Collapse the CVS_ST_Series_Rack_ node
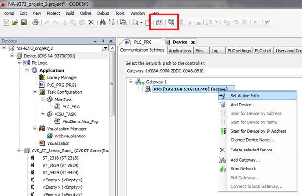 click(x=19, y=150)
